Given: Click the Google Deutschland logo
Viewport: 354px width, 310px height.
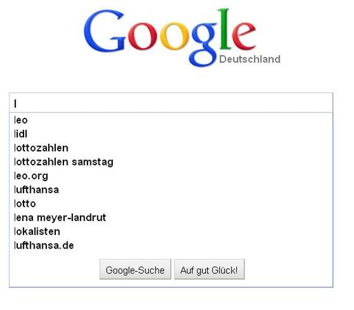Looking at the screenshot, I should (182, 37).
